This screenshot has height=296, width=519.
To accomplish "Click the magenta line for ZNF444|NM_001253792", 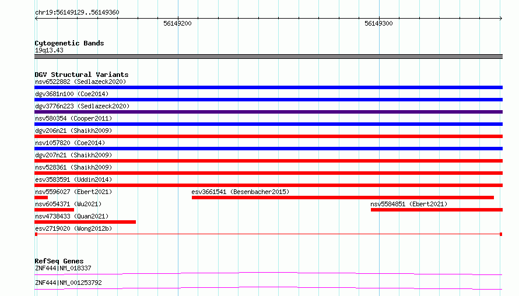I will tap(268, 288).
